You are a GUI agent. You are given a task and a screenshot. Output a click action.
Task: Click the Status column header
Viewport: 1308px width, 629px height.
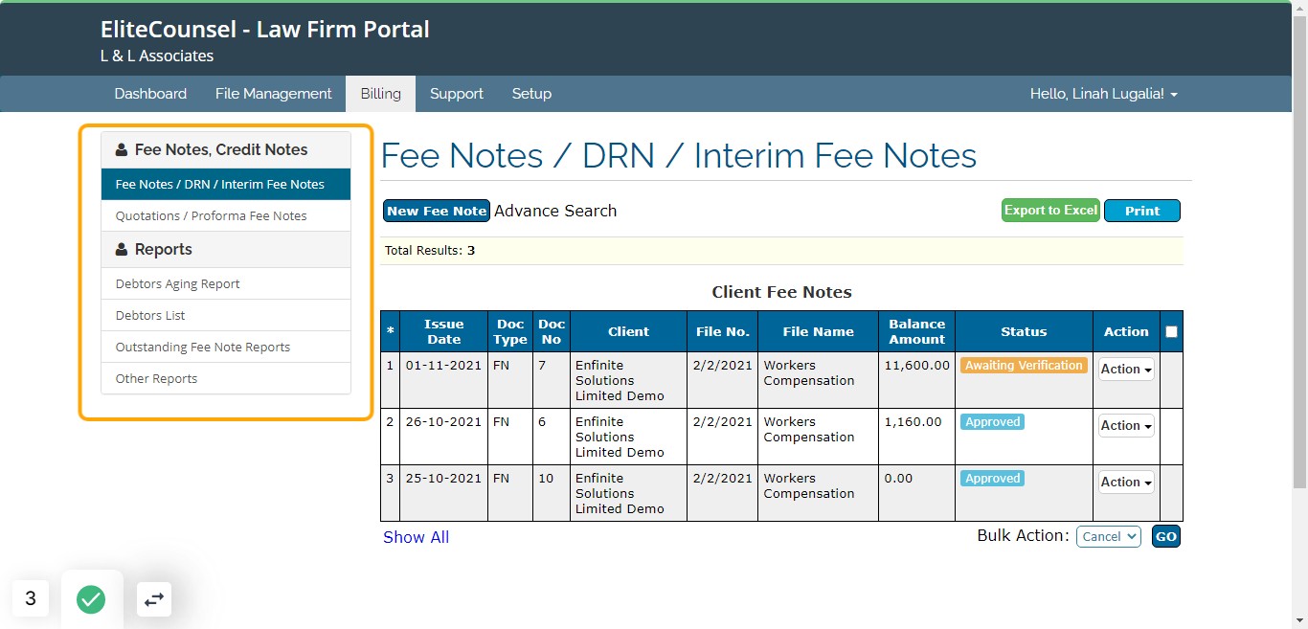[1024, 332]
